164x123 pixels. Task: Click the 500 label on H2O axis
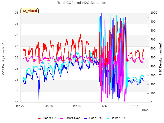click(153, 57)
